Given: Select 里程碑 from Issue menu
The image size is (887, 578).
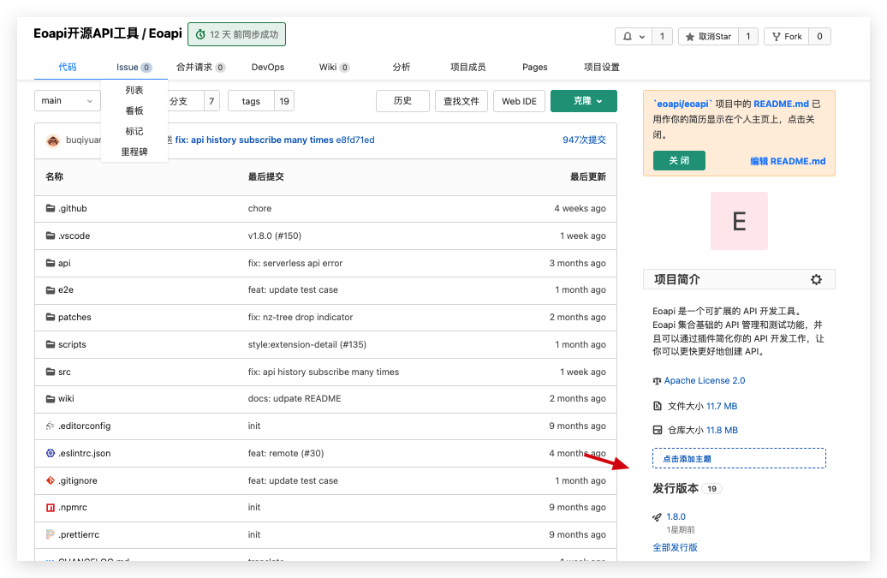Looking at the screenshot, I should (134, 152).
